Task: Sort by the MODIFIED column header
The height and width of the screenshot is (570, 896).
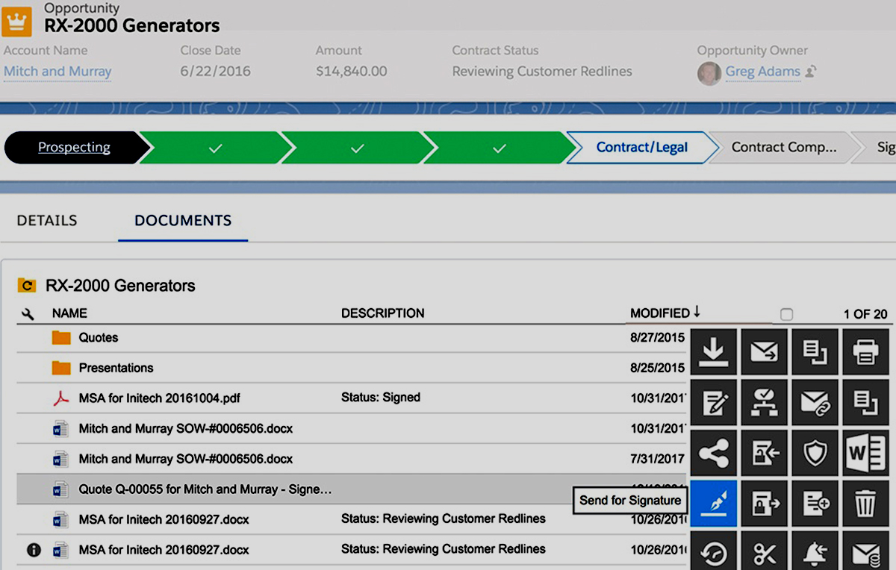Action: (x=660, y=313)
